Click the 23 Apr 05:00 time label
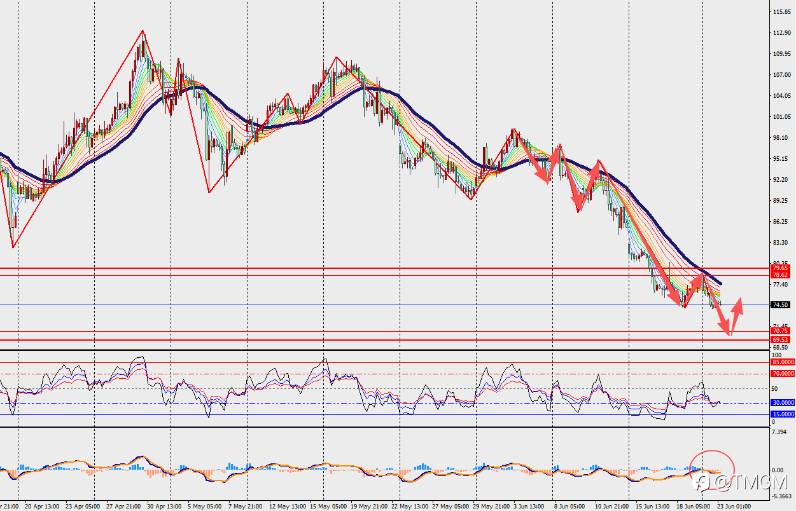This screenshot has height=511, width=796. [82, 507]
